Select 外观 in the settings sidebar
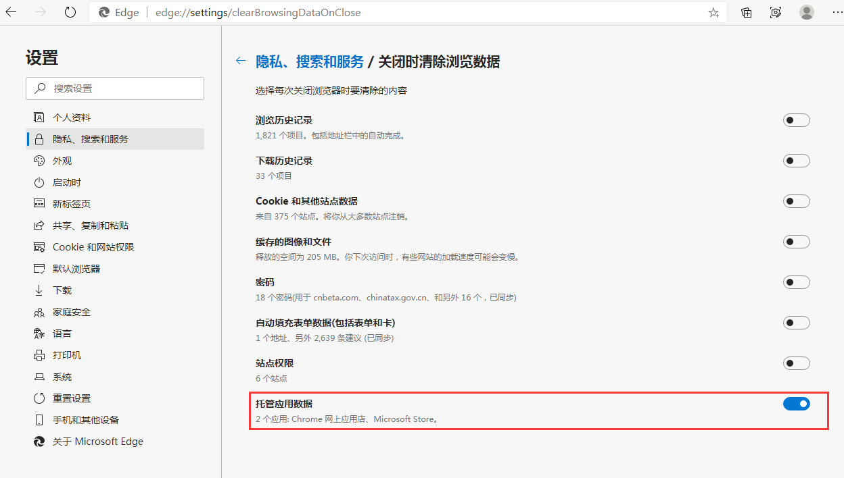This screenshot has height=478, width=844. 62,161
